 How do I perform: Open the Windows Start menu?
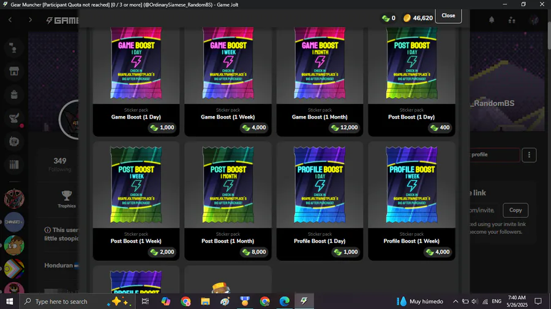coord(9,301)
